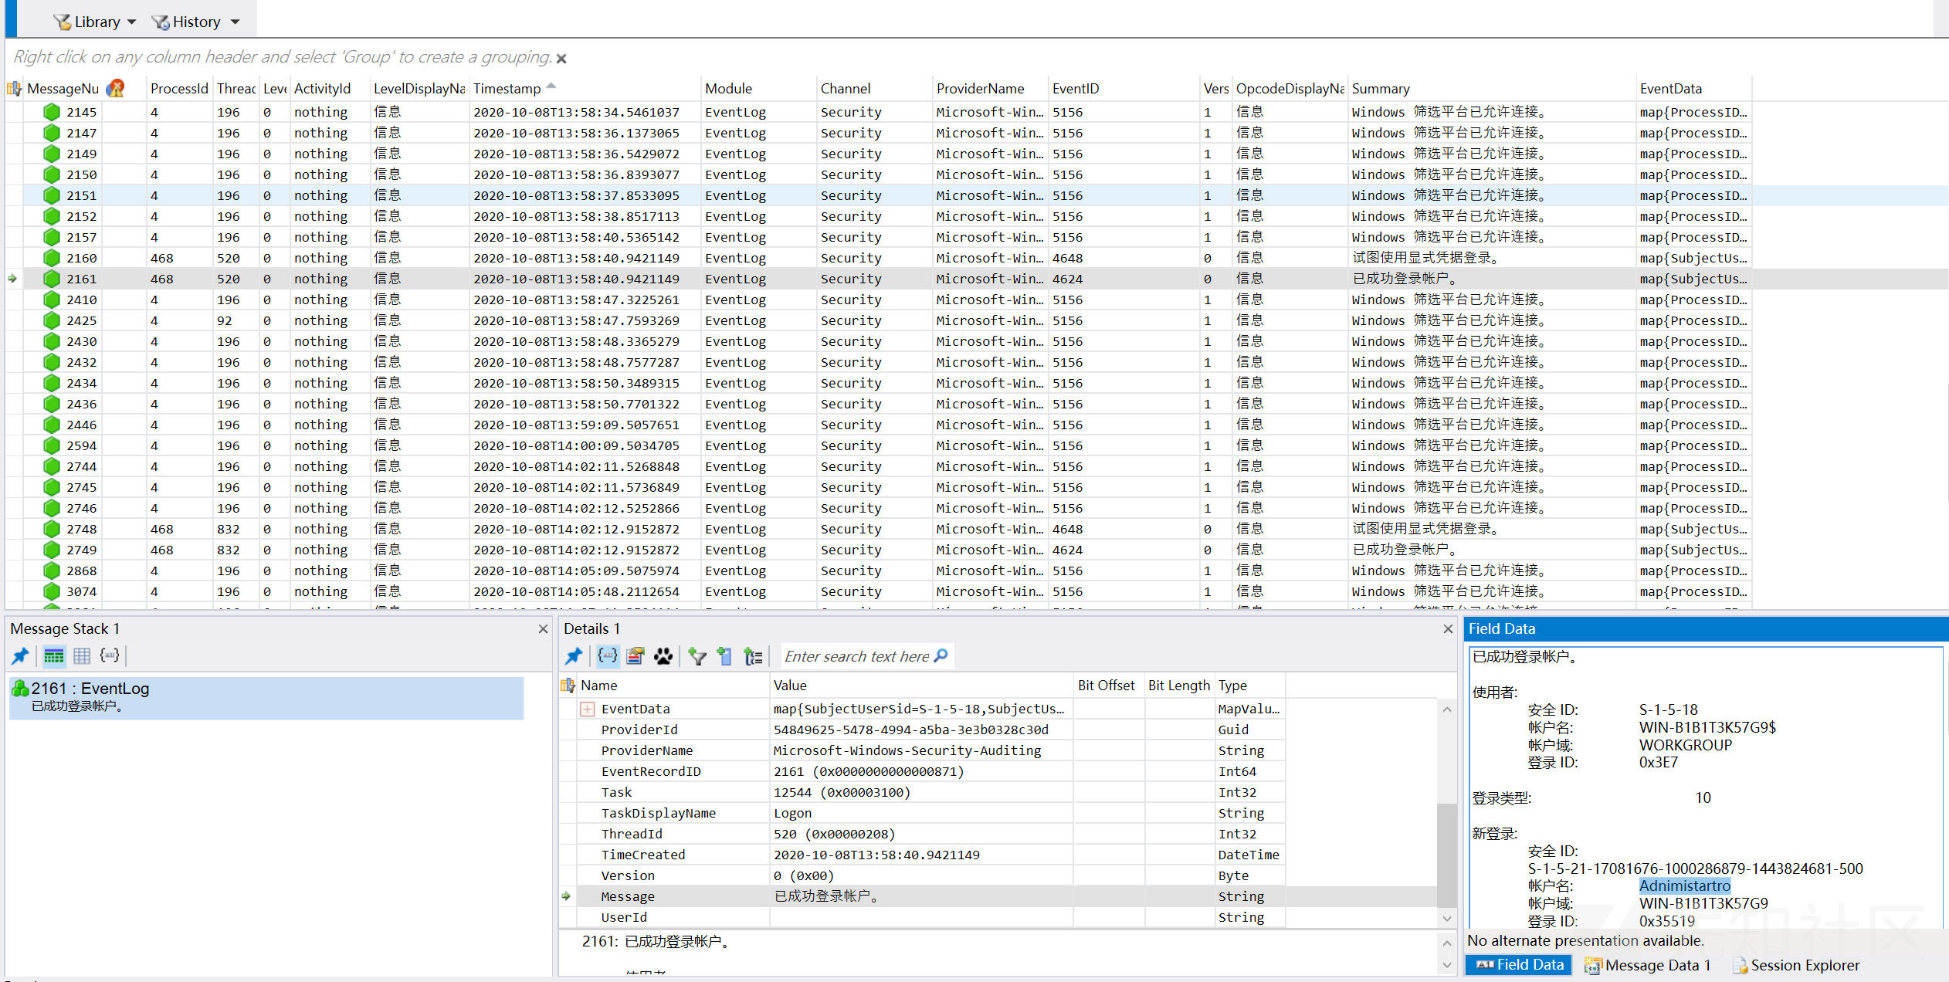1949x982 pixels.
Task: Click the add grouping icon in Details toolbar
Action: click(753, 656)
